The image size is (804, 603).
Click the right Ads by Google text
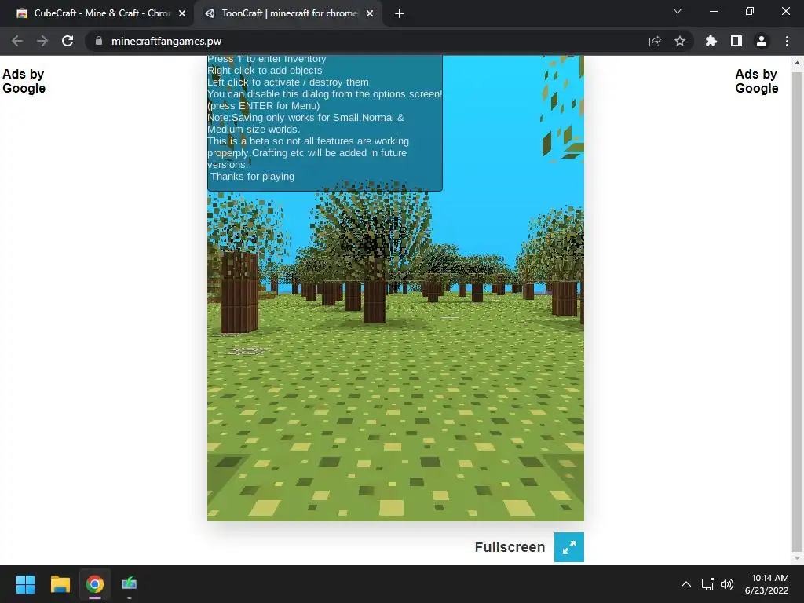click(x=757, y=81)
